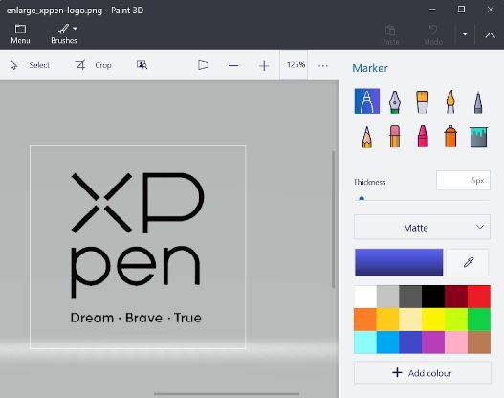Select the Pixel pen brush
Image resolution: width=504 pixels, height=398 pixels.
(x=478, y=102)
